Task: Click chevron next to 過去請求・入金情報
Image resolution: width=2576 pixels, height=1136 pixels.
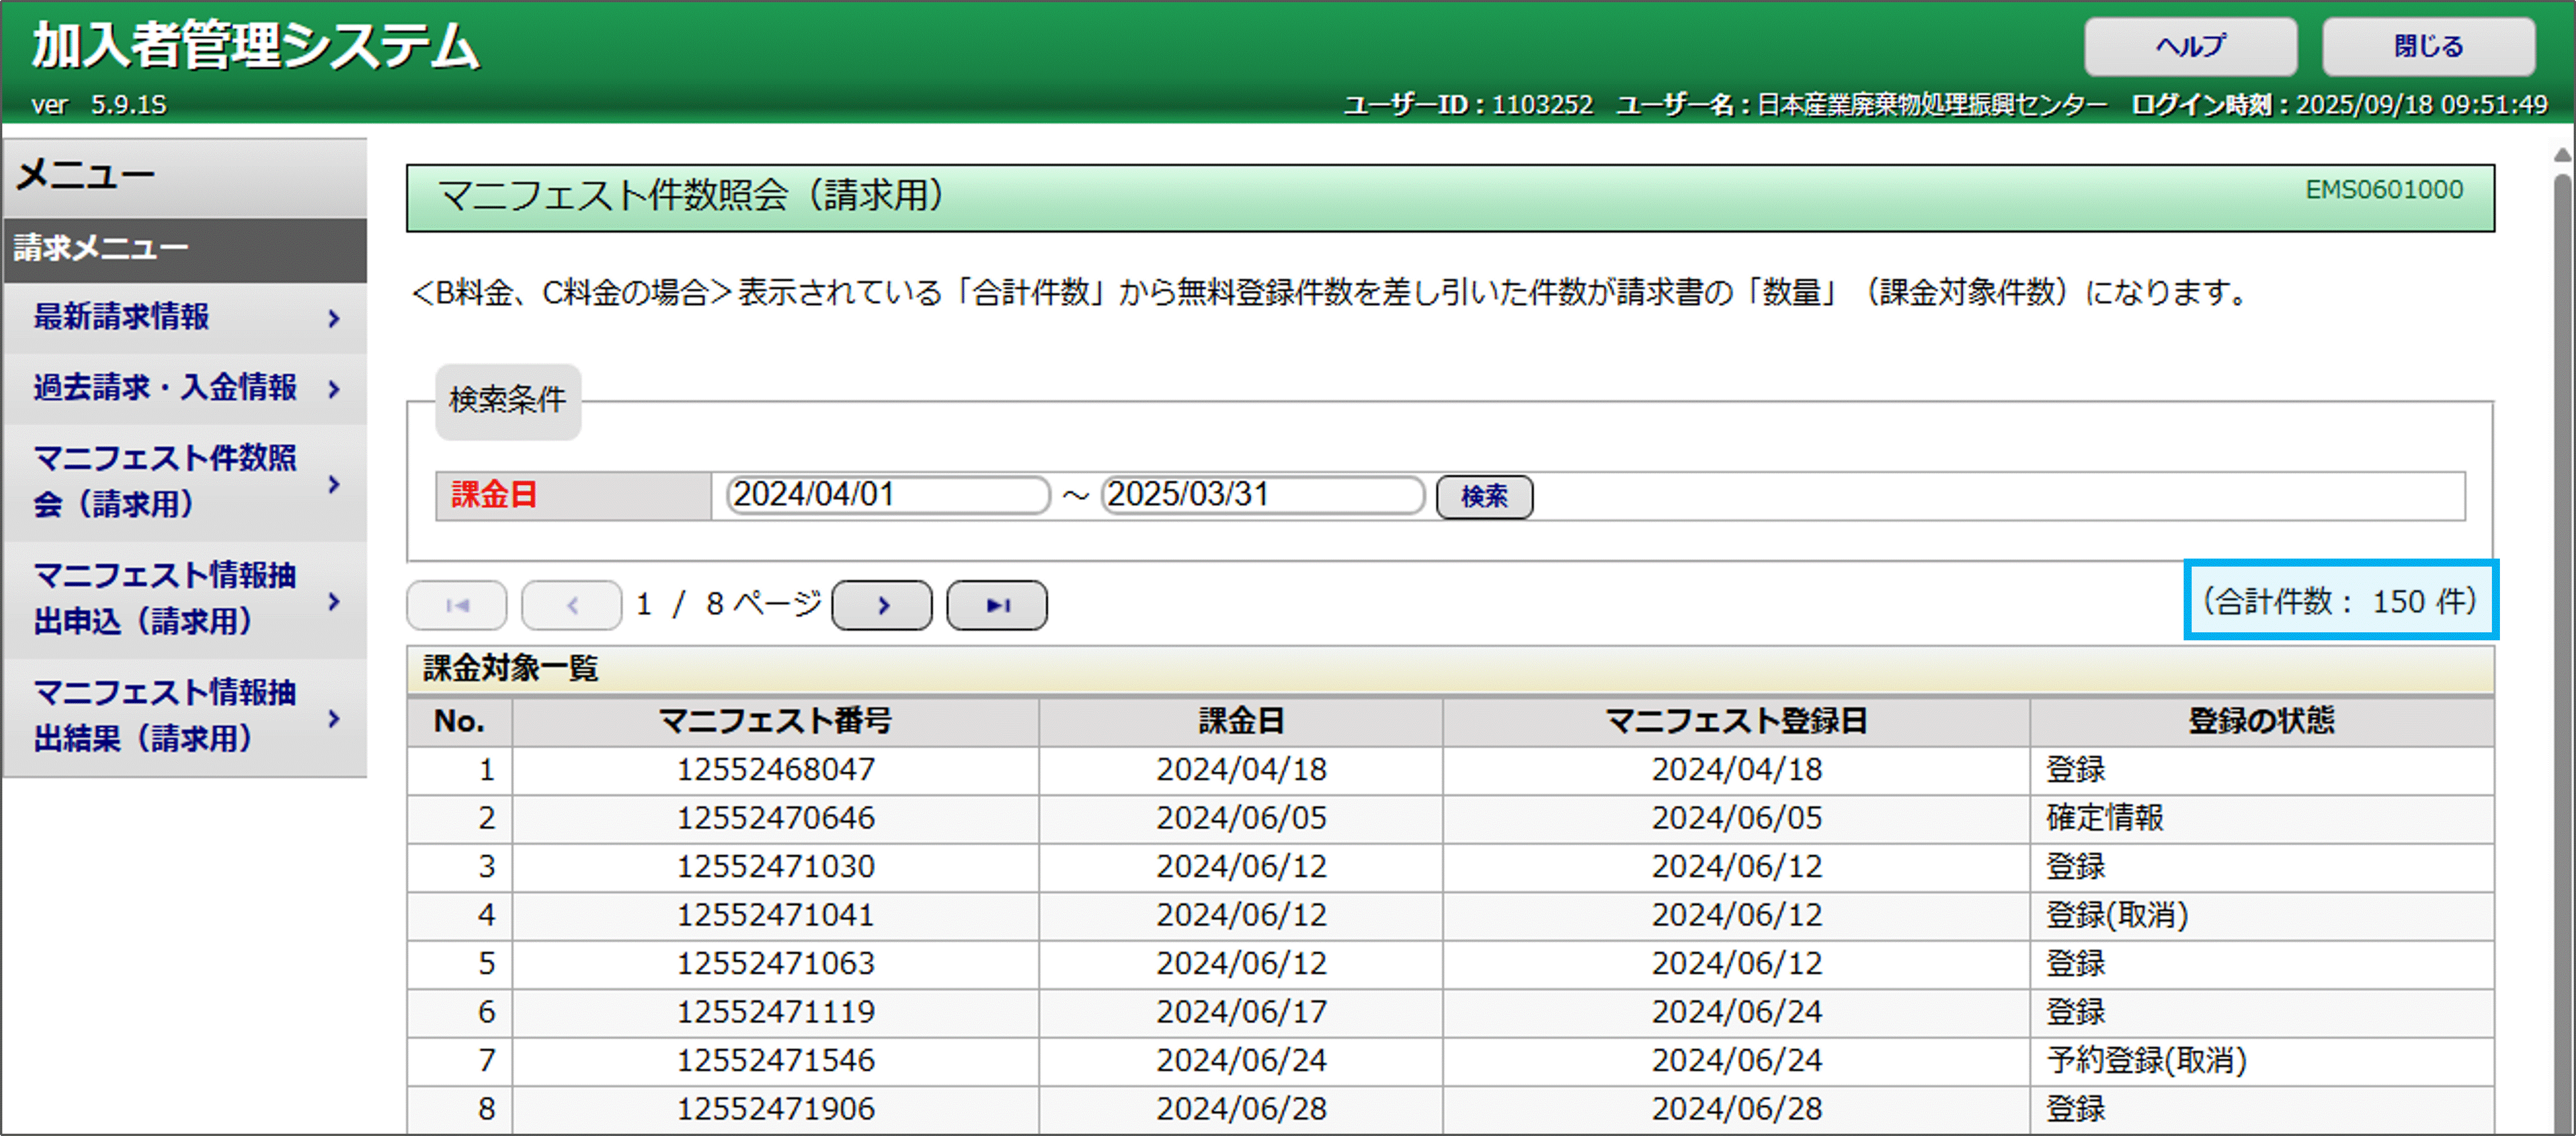Action: tap(334, 389)
